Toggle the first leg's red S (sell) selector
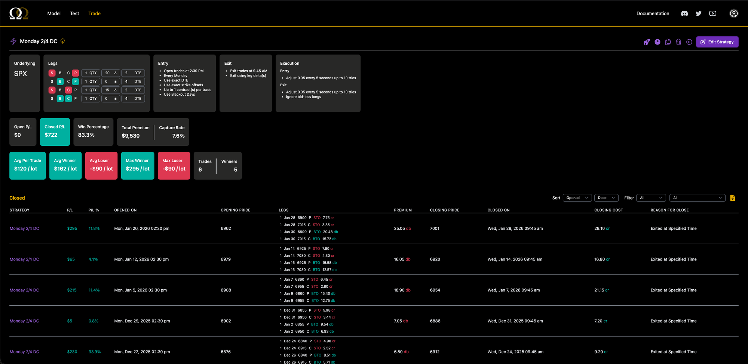The image size is (748, 364). click(52, 73)
